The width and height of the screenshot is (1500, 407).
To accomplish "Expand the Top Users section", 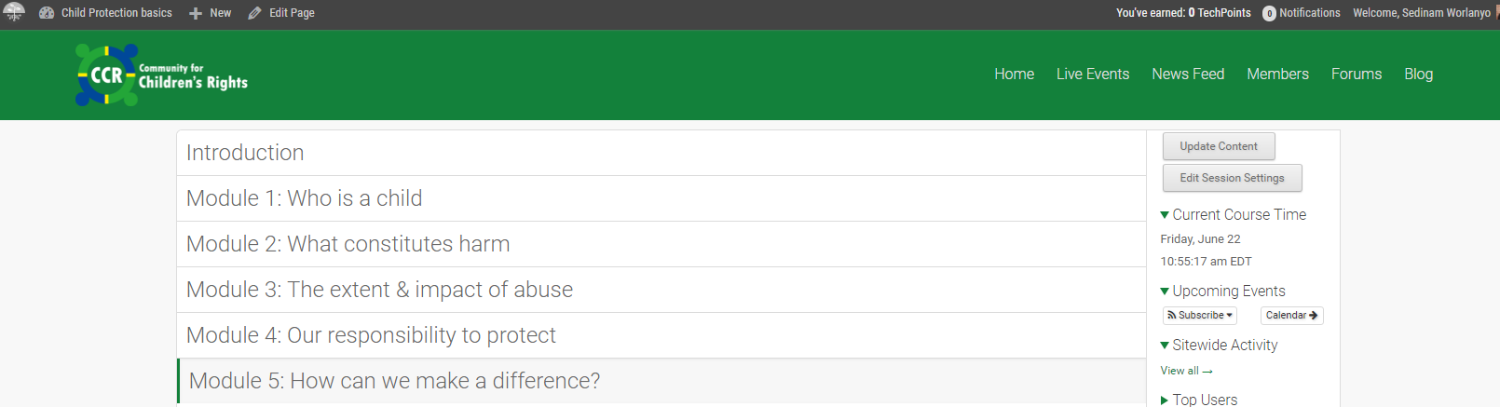I will pyautogui.click(x=1165, y=400).
